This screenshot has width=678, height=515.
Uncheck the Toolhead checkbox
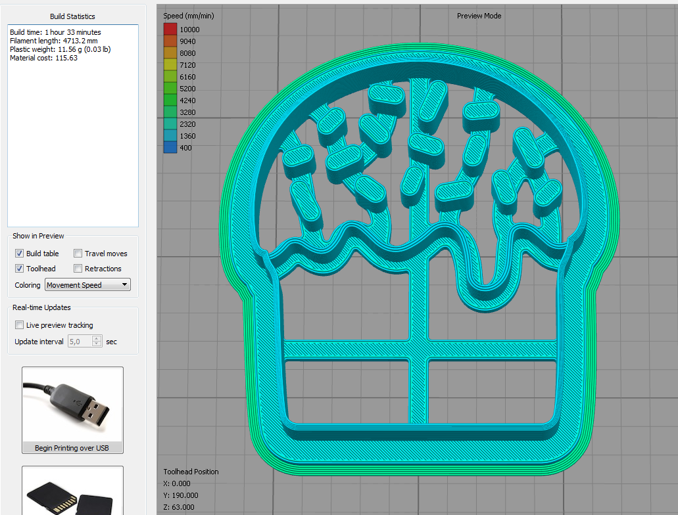pos(20,269)
